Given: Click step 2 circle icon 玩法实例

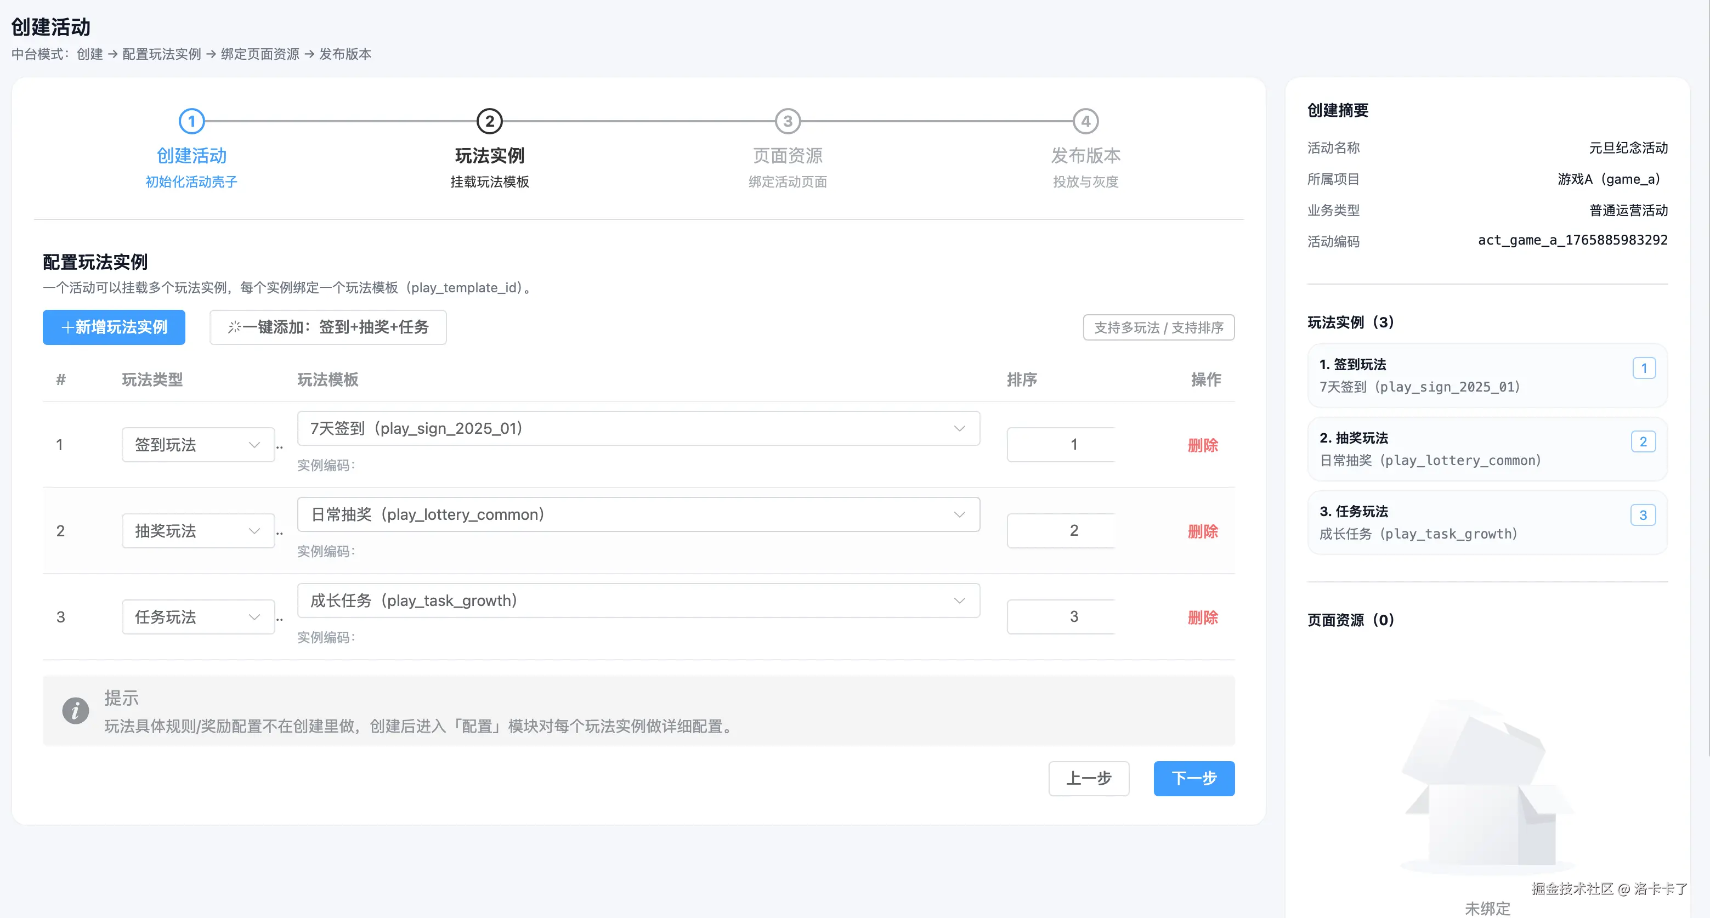Looking at the screenshot, I should 489,122.
